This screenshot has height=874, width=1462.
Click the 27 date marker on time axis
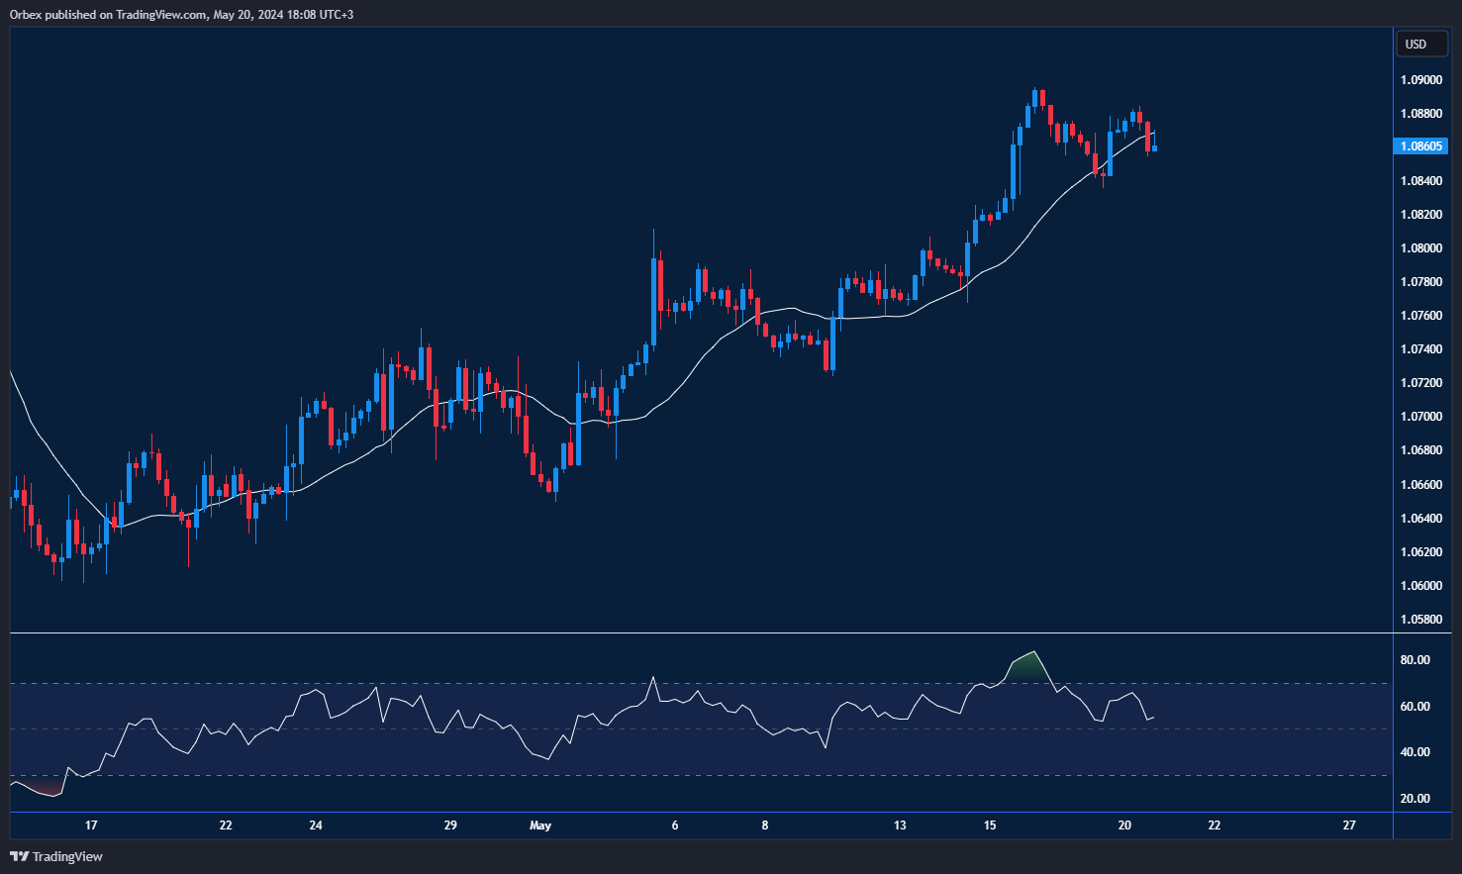(1349, 825)
